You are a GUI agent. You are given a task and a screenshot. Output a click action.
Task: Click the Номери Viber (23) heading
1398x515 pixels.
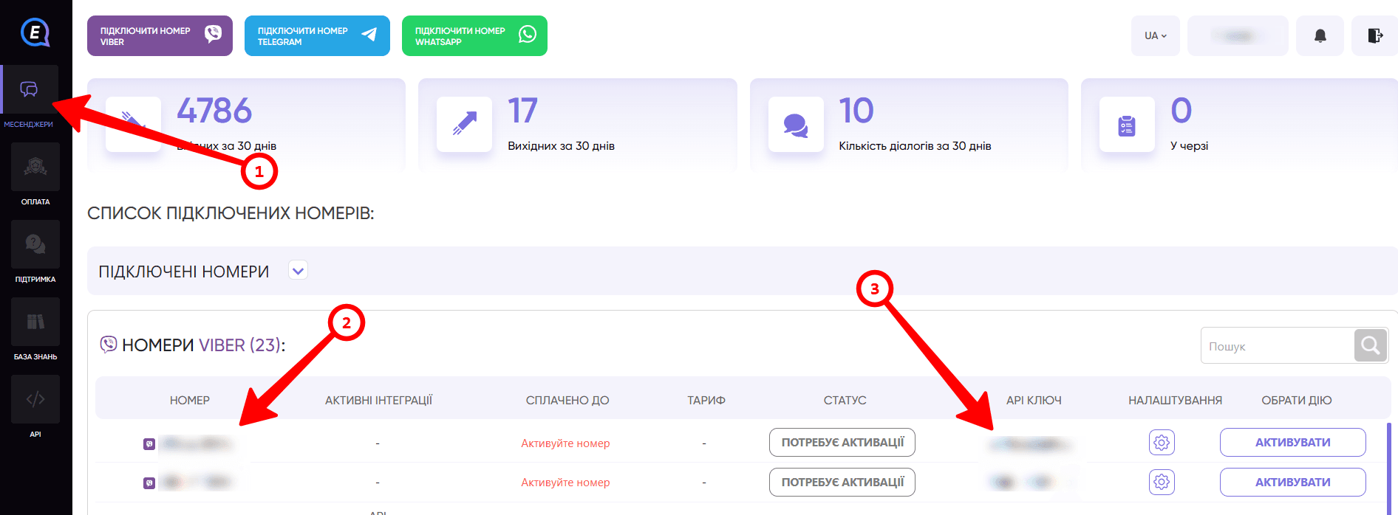(x=203, y=345)
